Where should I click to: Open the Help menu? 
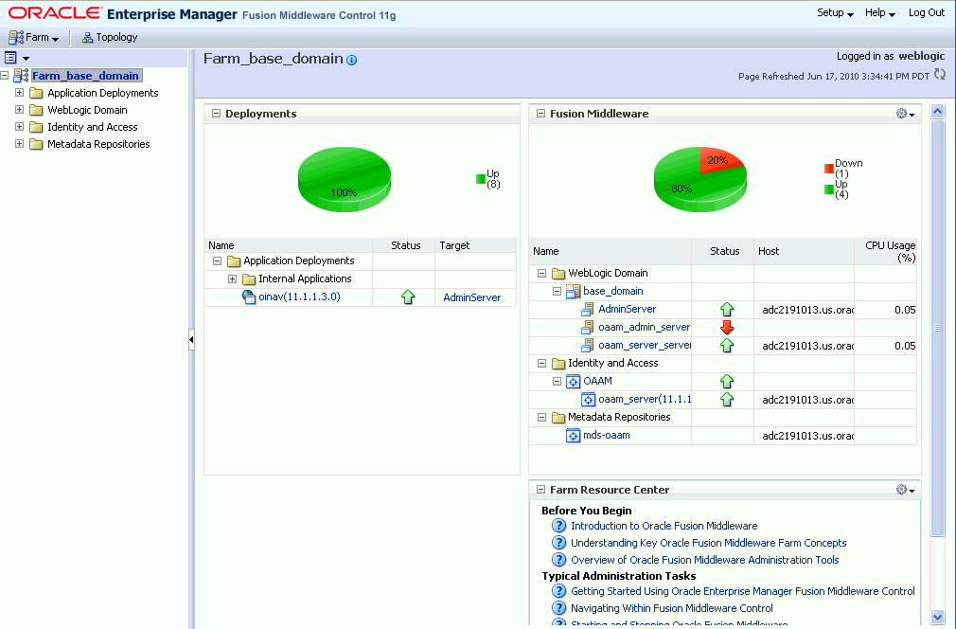click(879, 13)
